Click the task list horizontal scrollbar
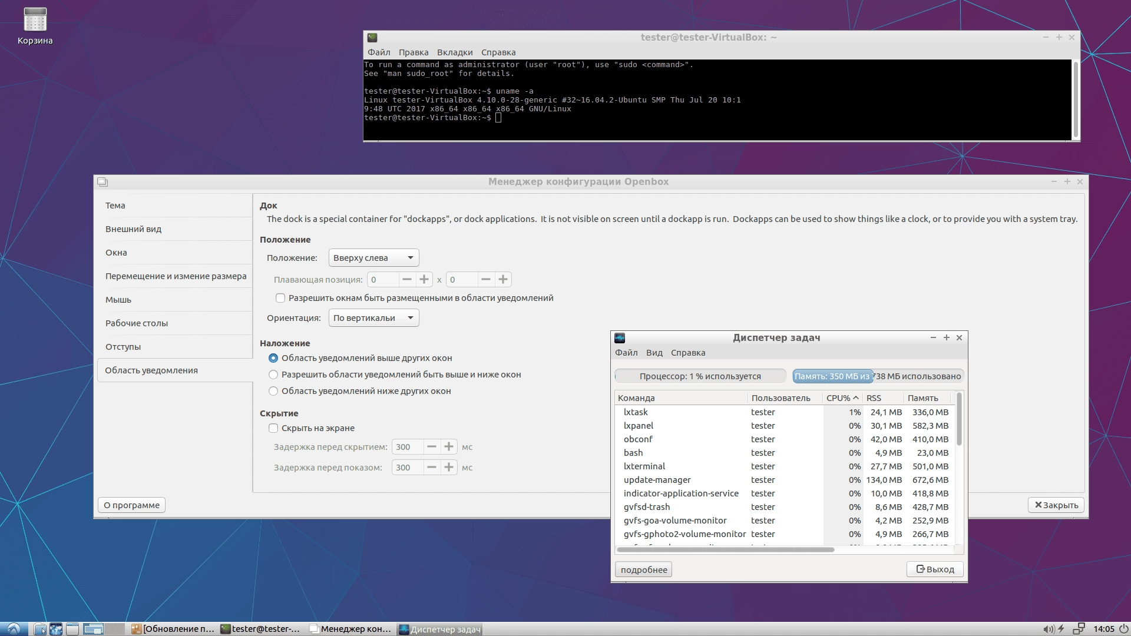1131x636 pixels. 726,549
